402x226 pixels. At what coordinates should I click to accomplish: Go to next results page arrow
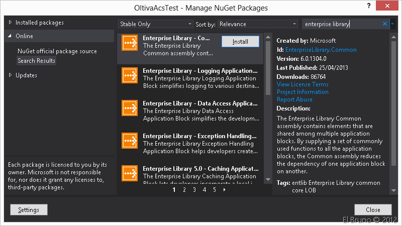tap(224, 190)
